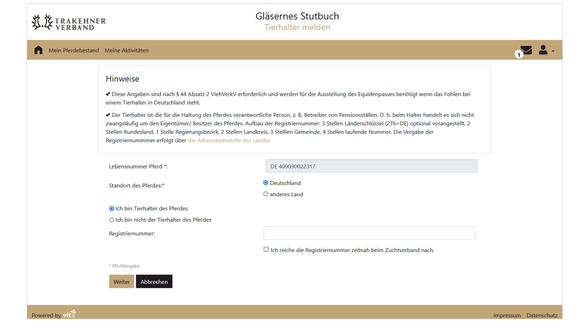Open the Datenschutz footer link

[542, 315]
